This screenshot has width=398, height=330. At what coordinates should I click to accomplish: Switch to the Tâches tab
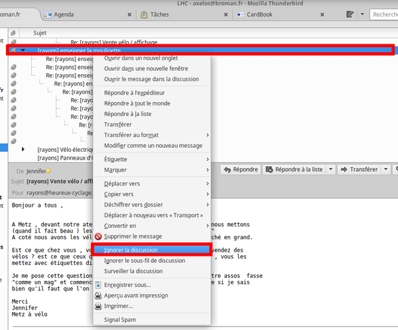[x=159, y=15]
